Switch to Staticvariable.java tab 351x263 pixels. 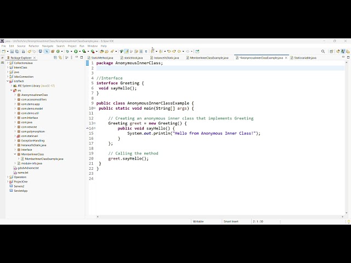coord(303,58)
